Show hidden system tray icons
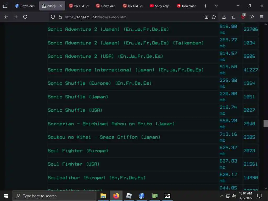This screenshot has height=201, width=268. 221,196
